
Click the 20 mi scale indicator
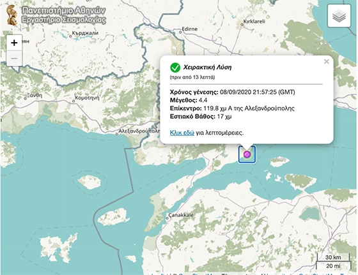coord(333,265)
